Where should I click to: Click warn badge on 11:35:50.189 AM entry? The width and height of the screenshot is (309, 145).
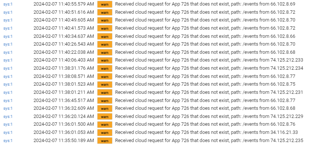pyautogui.click(x=105, y=141)
